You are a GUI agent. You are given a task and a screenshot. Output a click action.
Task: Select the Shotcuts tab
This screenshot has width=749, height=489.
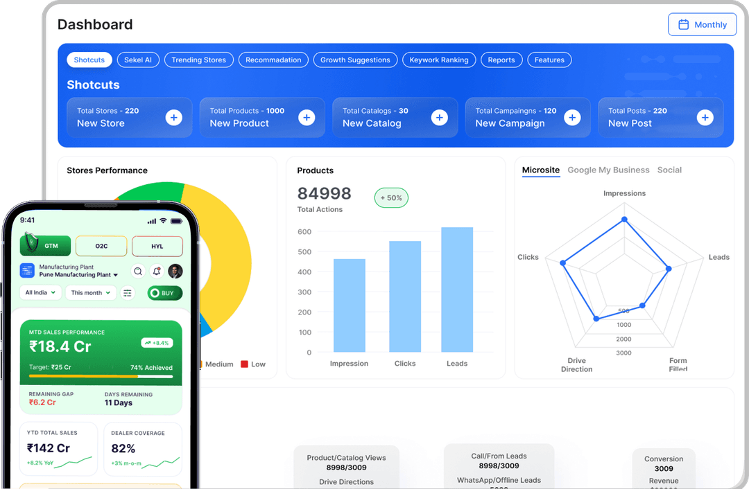(89, 60)
